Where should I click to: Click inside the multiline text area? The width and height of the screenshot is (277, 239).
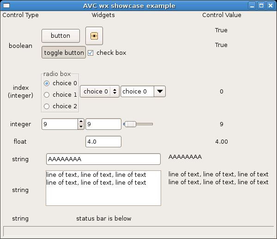point(103,188)
